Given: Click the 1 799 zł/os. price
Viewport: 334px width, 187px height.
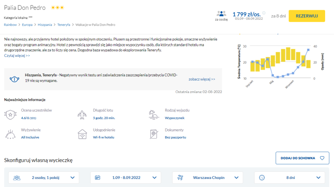Looking at the screenshot, I should tap(246, 14).
